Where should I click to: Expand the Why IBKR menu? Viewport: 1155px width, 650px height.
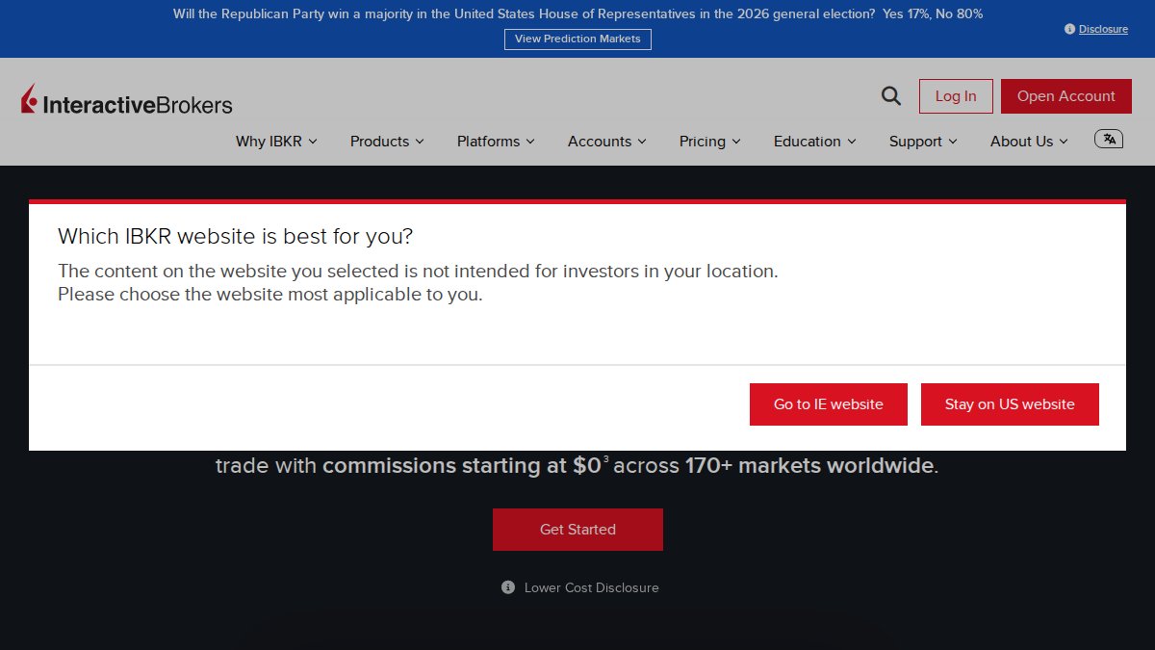(276, 141)
